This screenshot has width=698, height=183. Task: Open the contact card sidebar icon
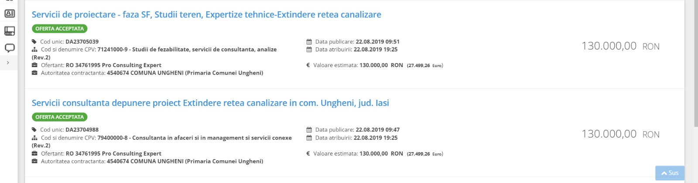coord(9,14)
